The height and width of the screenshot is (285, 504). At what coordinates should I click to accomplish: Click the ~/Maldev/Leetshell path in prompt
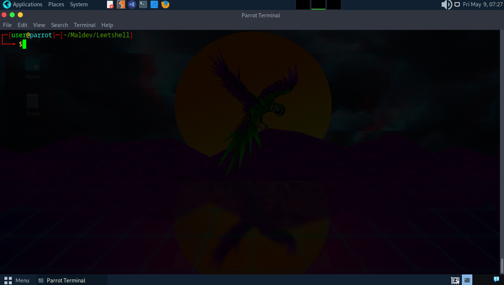(x=97, y=35)
